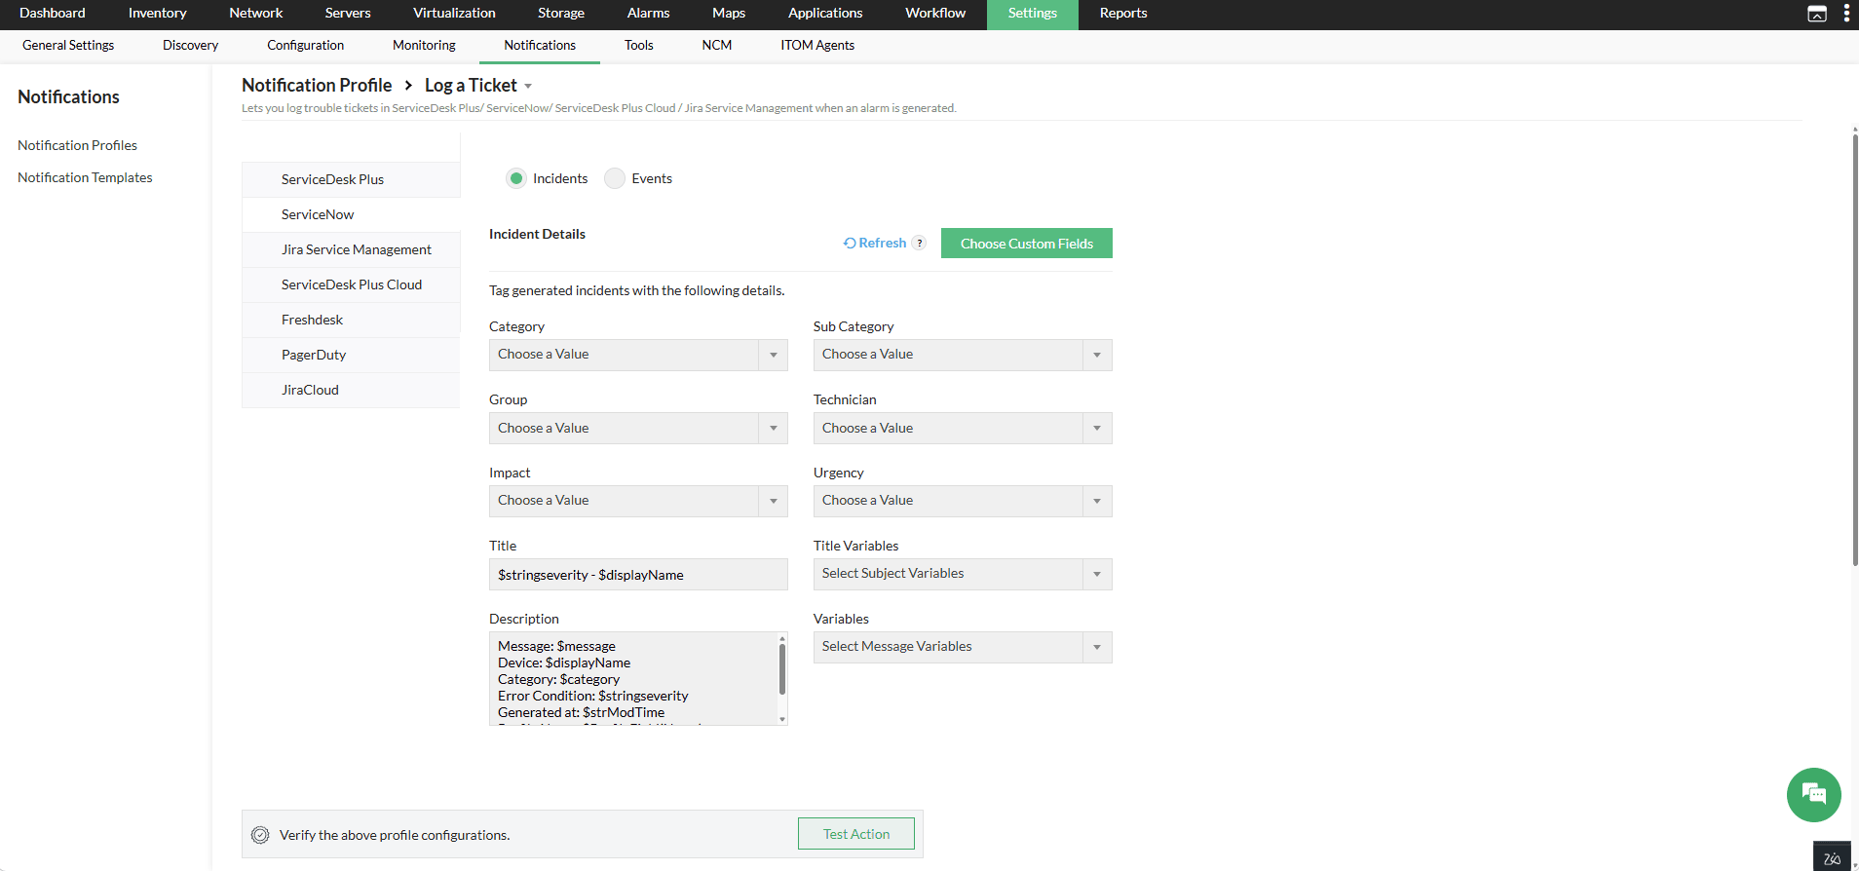Screen dimensions: 1859x871
Task: Open the Virtualization menu
Action: point(454,14)
